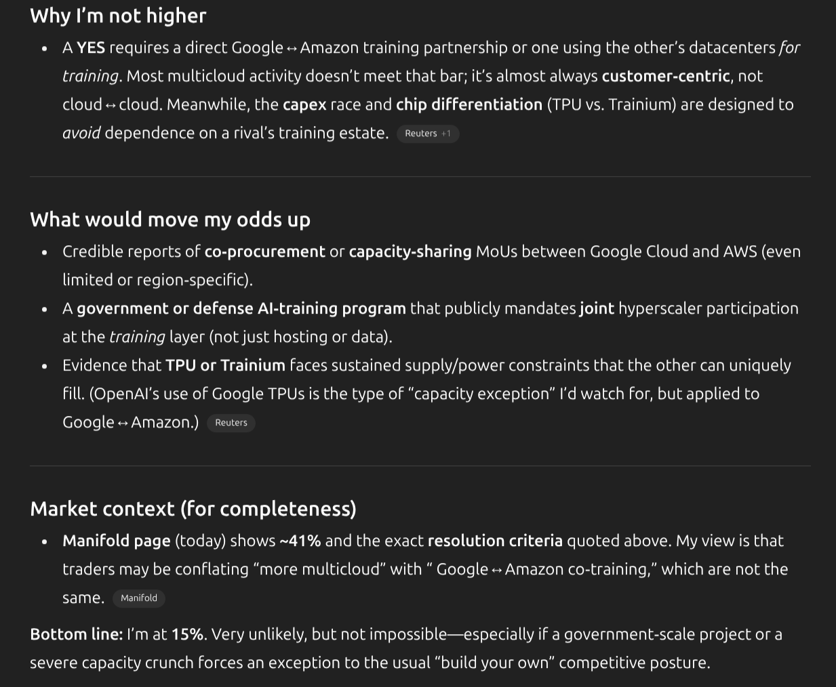Click "government or defense AI-training program" bold text
Viewport: 836px width, 687px height.
tap(241, 308)
